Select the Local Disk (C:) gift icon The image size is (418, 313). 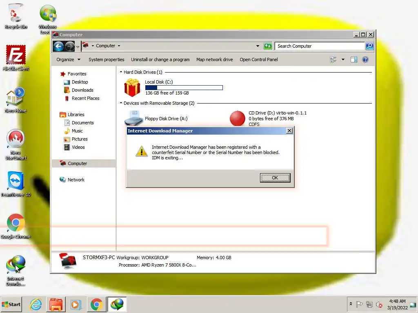click(132, 88)
